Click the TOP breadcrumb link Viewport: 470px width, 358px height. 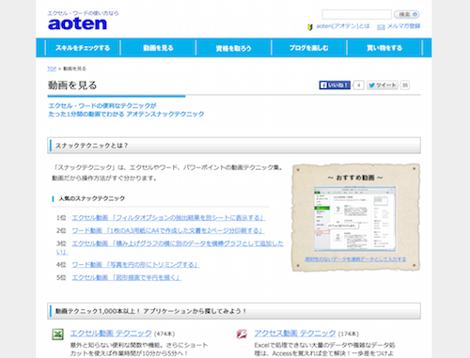click(x=52, y=69)
